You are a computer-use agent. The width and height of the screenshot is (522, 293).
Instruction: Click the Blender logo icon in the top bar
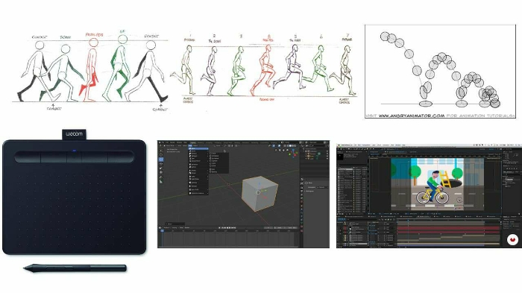[160, 142]
